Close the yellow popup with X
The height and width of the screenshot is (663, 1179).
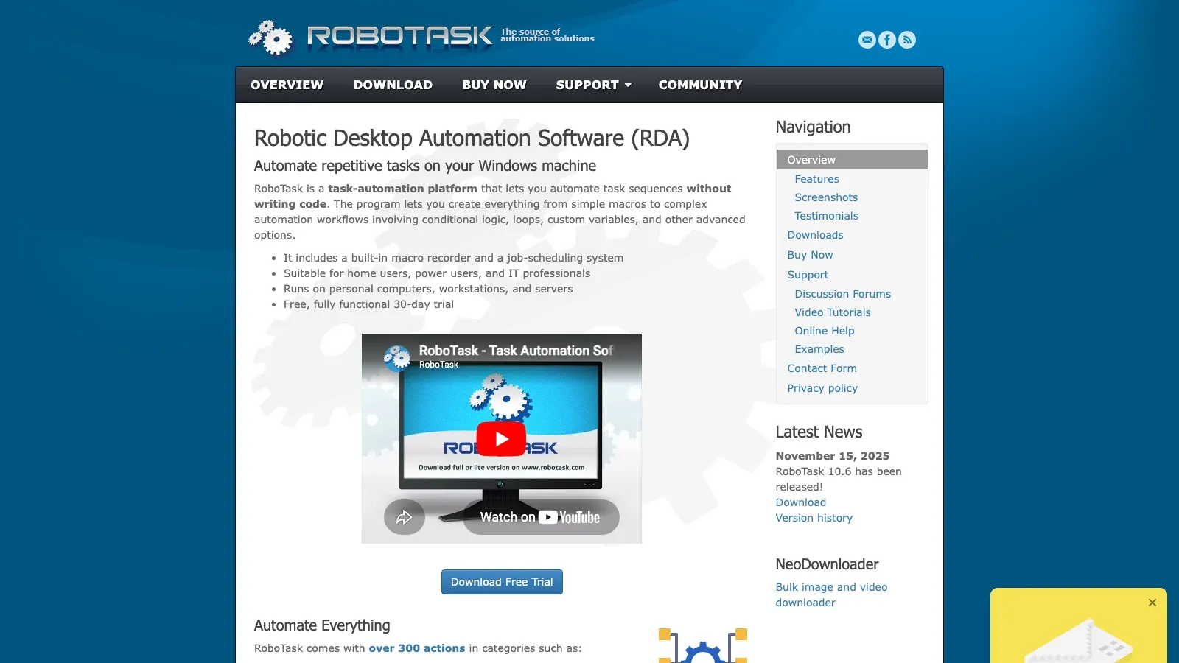(x=1152, y=603)
